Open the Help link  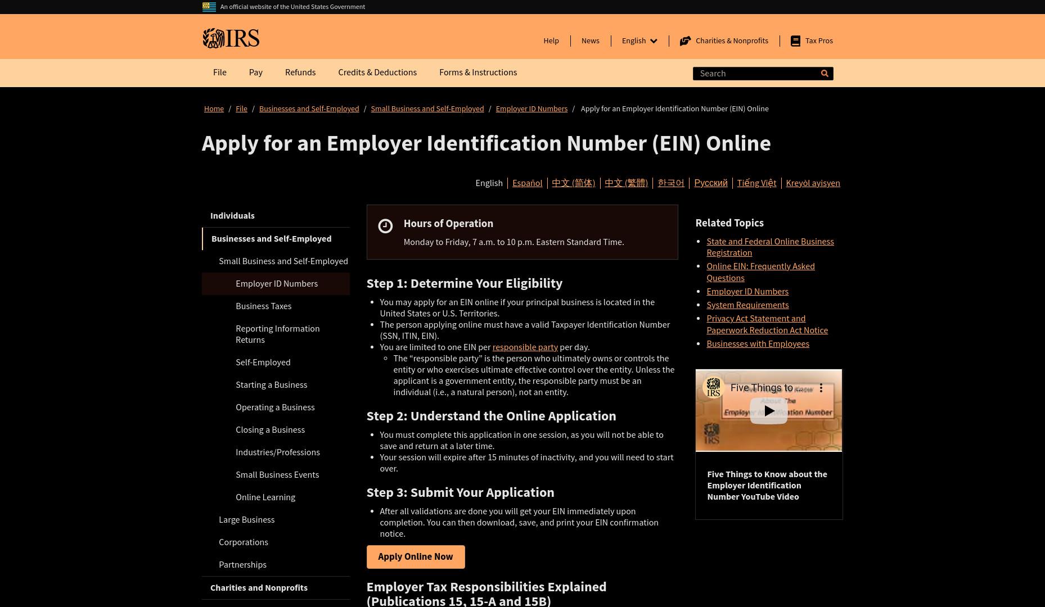tap(551, 40)
